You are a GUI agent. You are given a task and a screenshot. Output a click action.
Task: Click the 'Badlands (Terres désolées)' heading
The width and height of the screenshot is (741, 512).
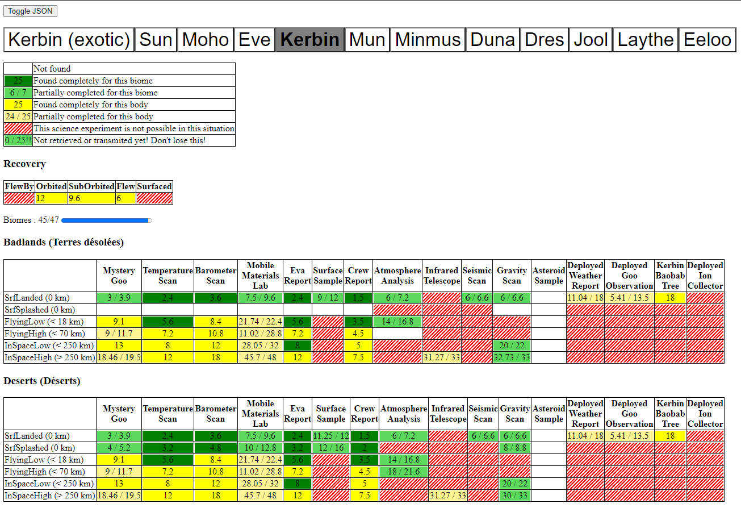point(64,242)
